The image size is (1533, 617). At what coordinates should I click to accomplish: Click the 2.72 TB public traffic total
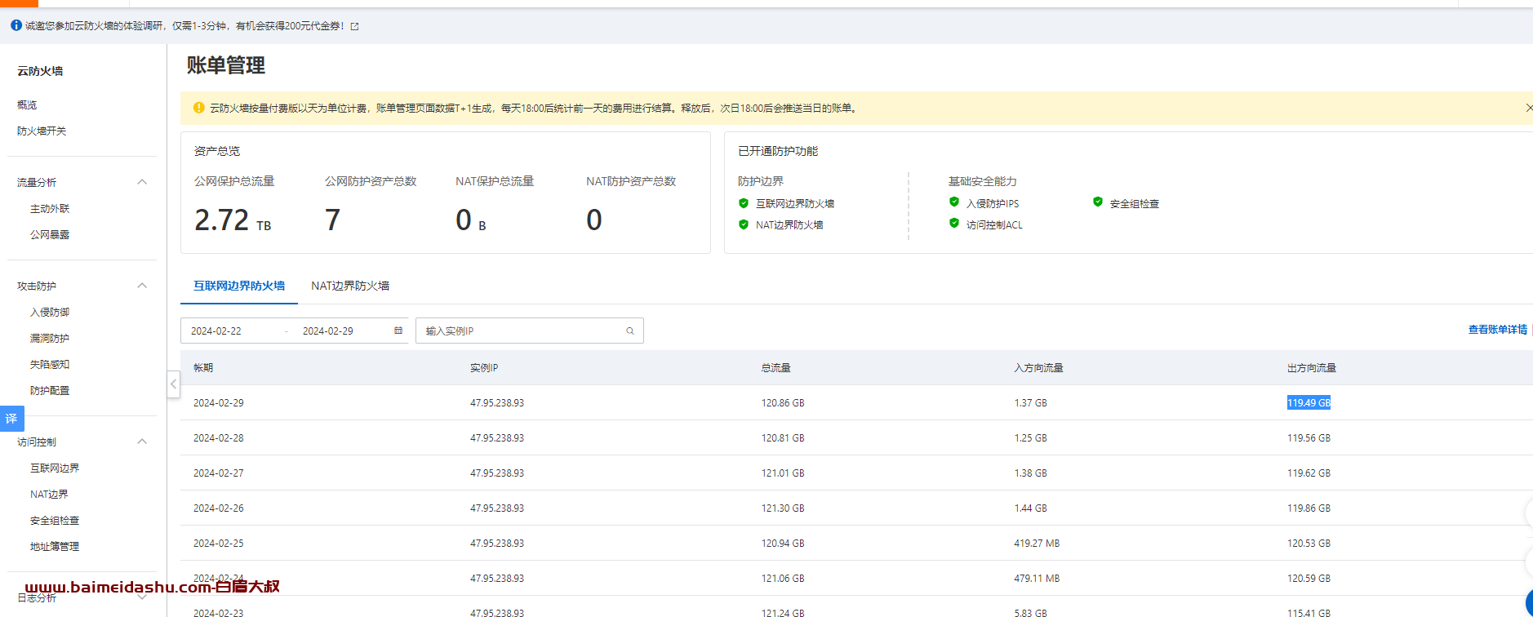click(x=233, y=220)
